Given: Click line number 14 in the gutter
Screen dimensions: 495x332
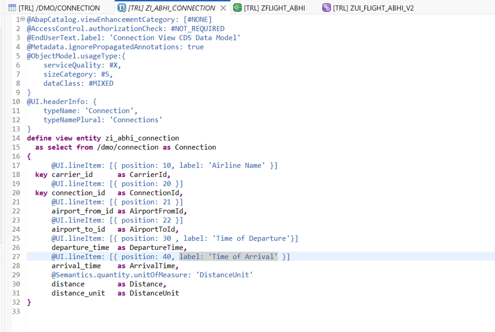Looking at the screenshot, I should [x=16, y=138].
